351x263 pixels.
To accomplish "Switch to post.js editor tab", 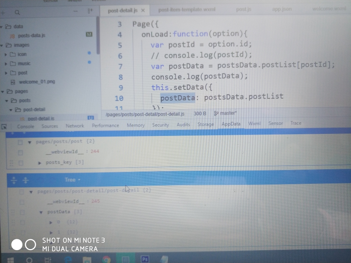I will [x=243, y=9].
